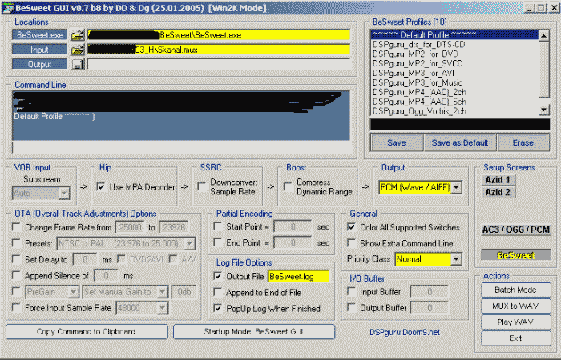Viewport: 561px width, 360px height.
Task: Click Copy Command to Clipboard button
Action: [86, 331]
